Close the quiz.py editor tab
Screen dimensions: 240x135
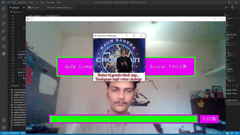(x=24, y=7)
